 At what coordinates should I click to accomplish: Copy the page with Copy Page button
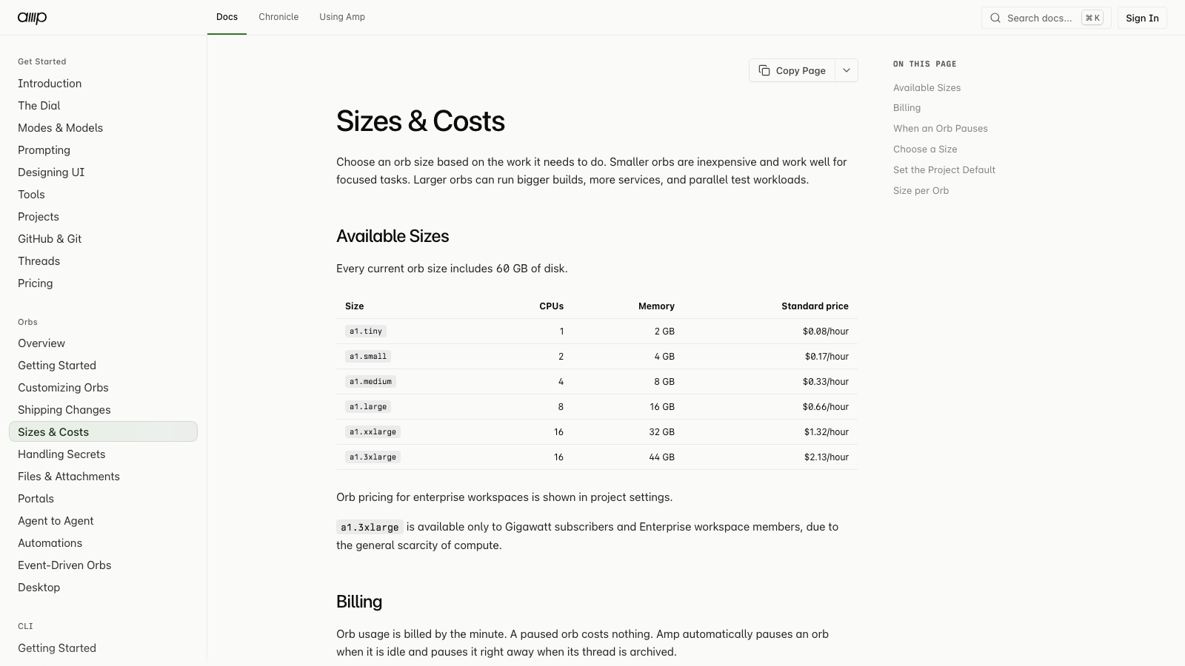(792, 70)
